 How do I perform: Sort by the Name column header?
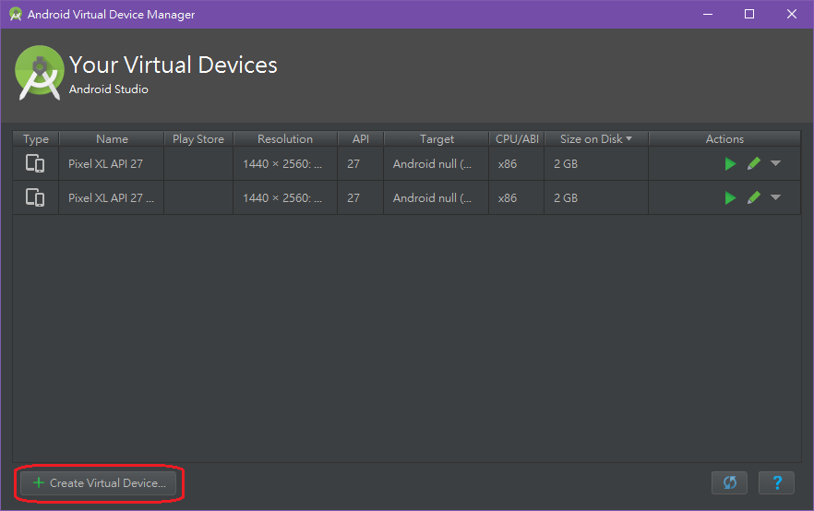pyautogui.click(x=112, y=139)
